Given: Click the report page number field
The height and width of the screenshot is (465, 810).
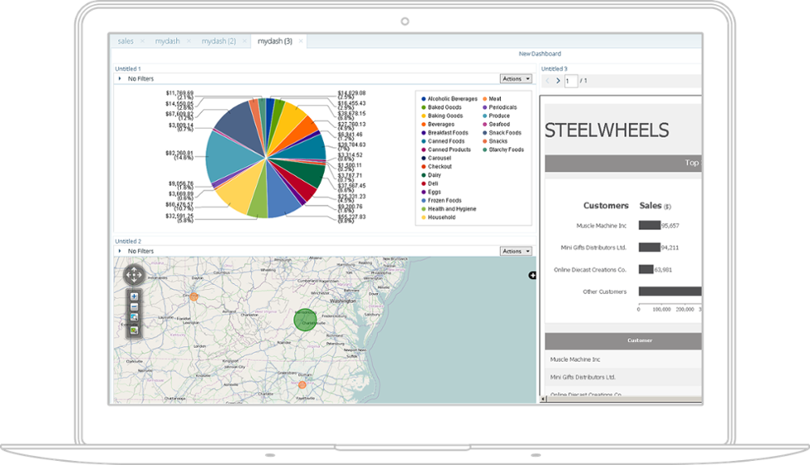Looking at the screenshot, I should pos(571,81).
